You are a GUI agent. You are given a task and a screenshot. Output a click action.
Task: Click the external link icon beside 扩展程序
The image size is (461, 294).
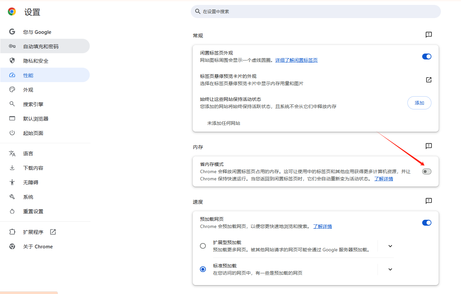pos(53,232)
